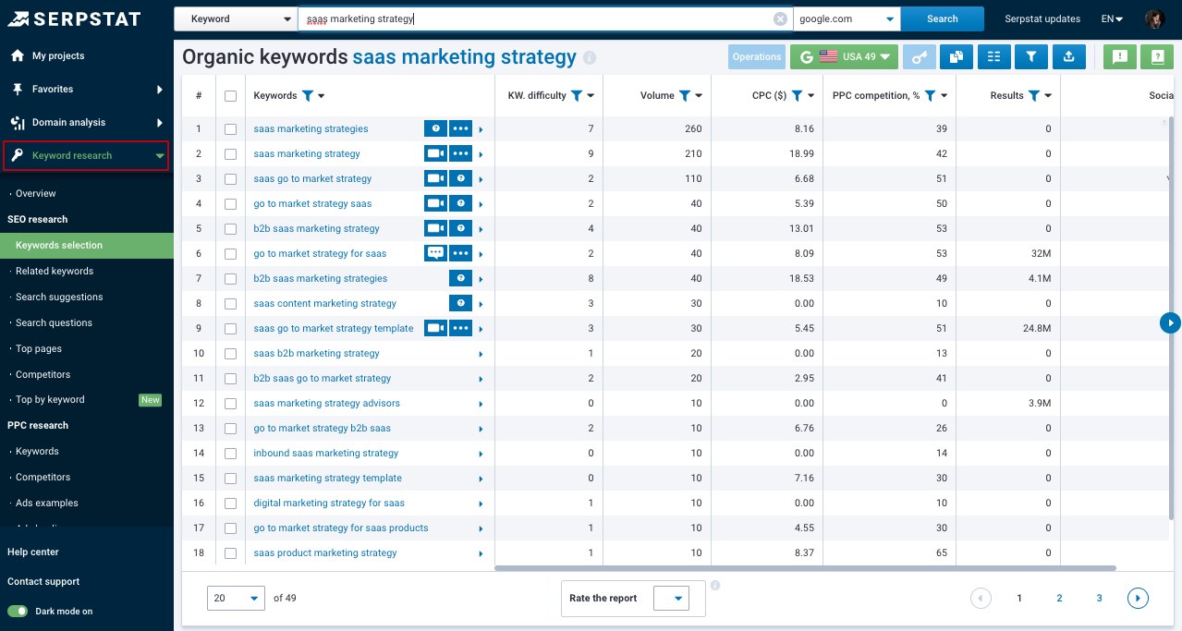Screen dimensions: 1182x631
Task: Click the copy keywords icon
Action: 957,56
